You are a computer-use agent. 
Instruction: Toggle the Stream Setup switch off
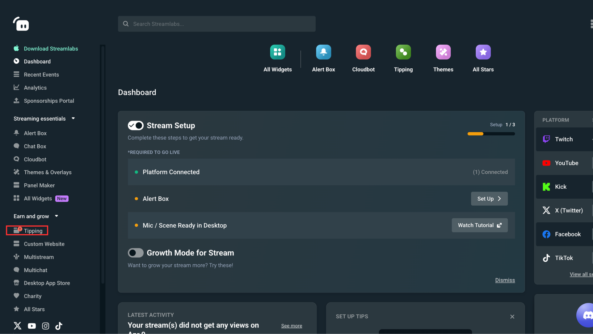136,125
